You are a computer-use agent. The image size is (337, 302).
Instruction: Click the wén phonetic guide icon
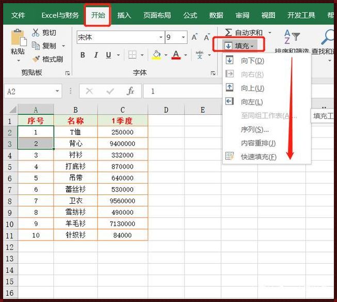tap(200, 55)
